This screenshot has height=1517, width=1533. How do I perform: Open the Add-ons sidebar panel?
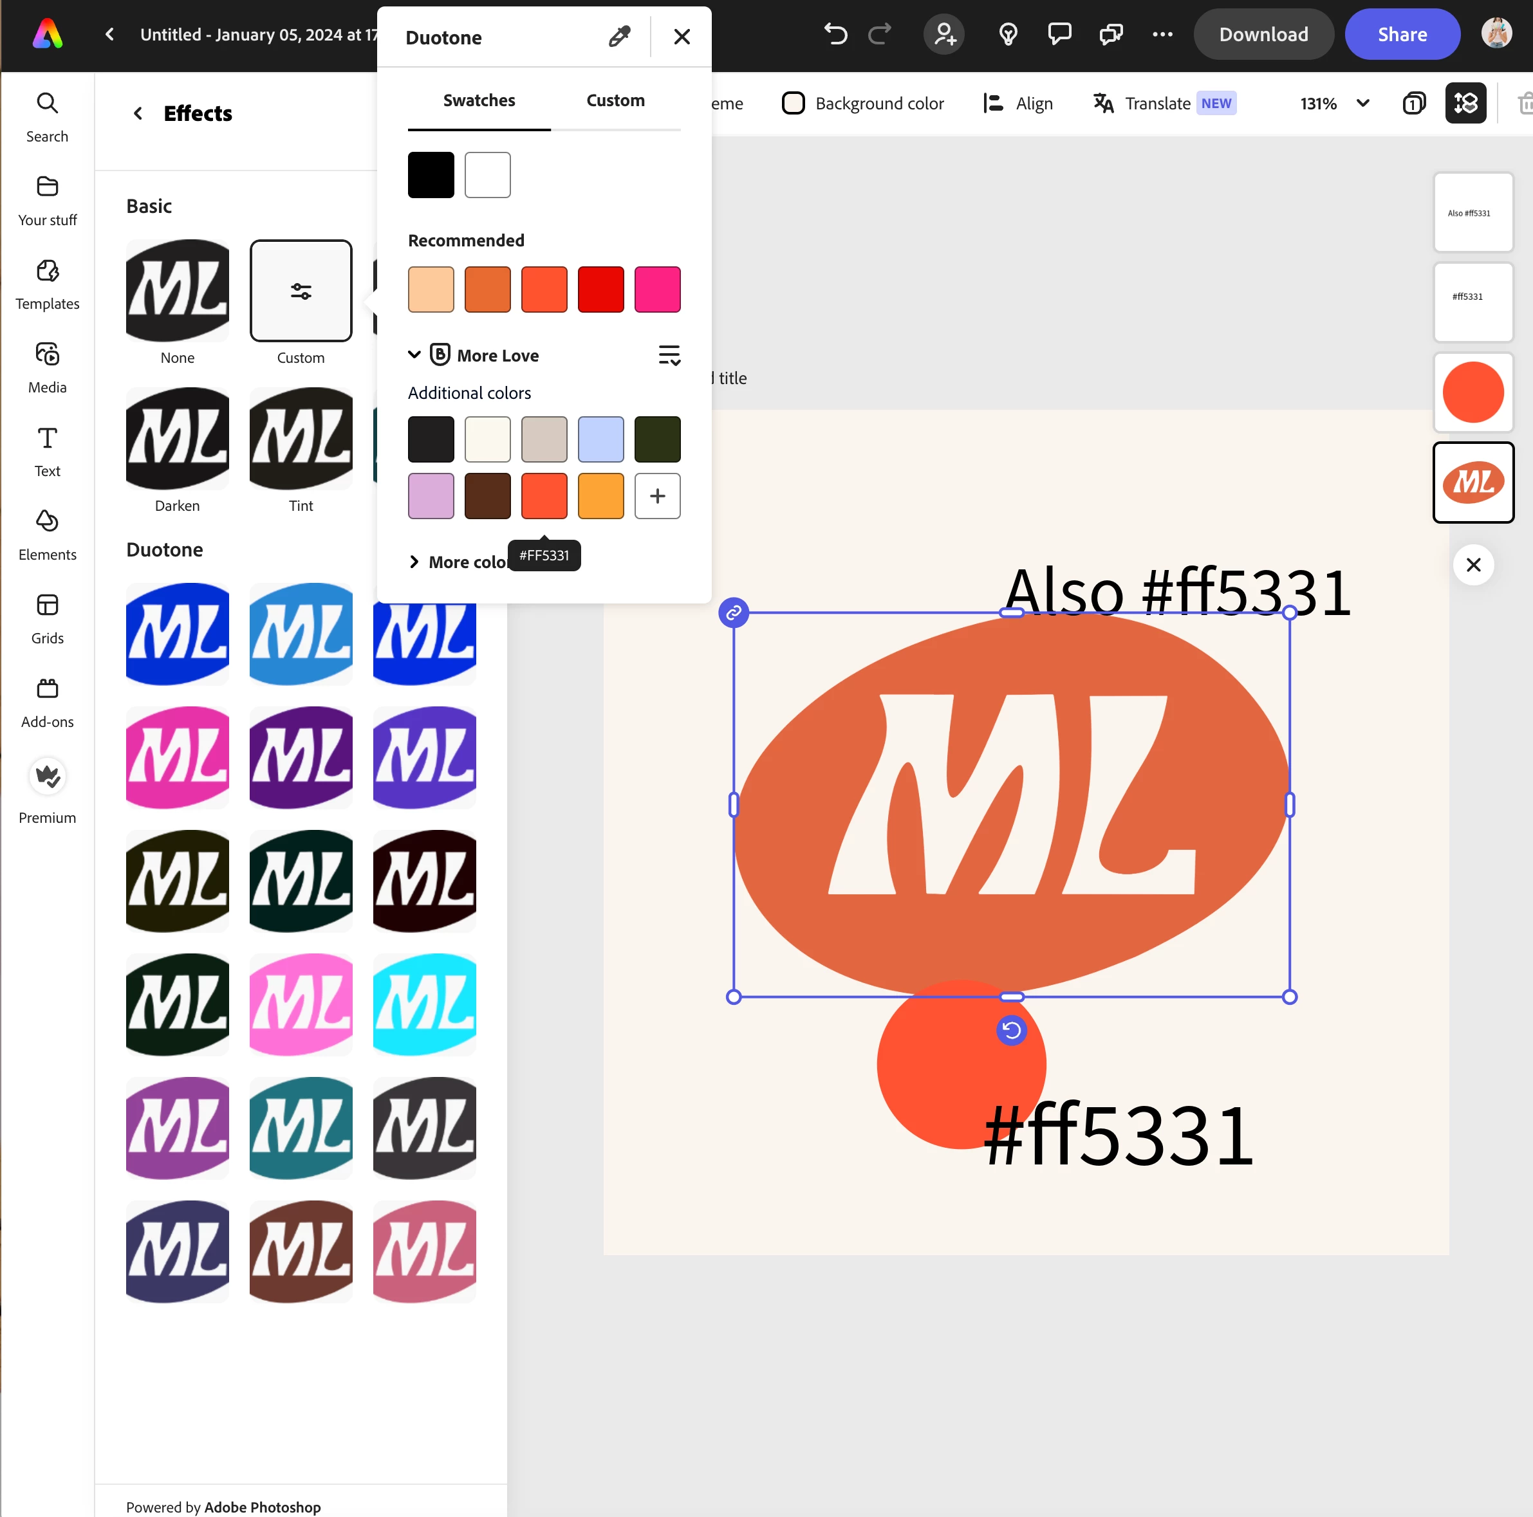[x=47, y=701]
